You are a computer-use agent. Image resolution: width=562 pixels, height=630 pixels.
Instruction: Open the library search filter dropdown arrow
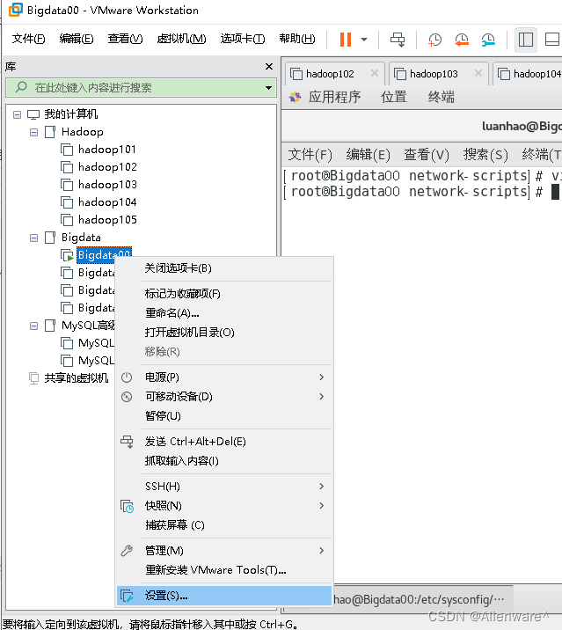pos(268,88)
